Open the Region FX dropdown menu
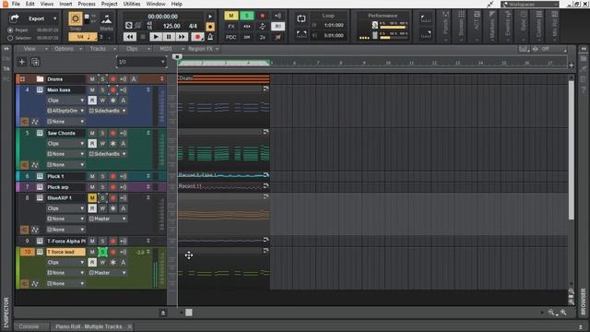Screen dimensions: 590x332 click(204, 49)
